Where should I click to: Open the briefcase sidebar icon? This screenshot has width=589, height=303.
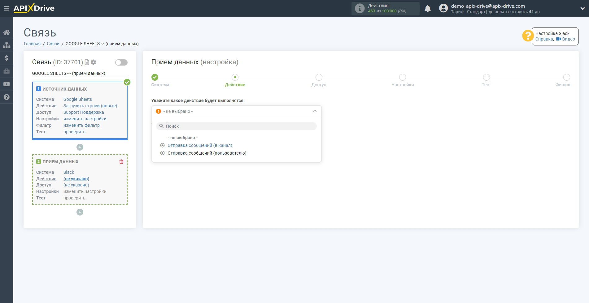coord(7,71)
